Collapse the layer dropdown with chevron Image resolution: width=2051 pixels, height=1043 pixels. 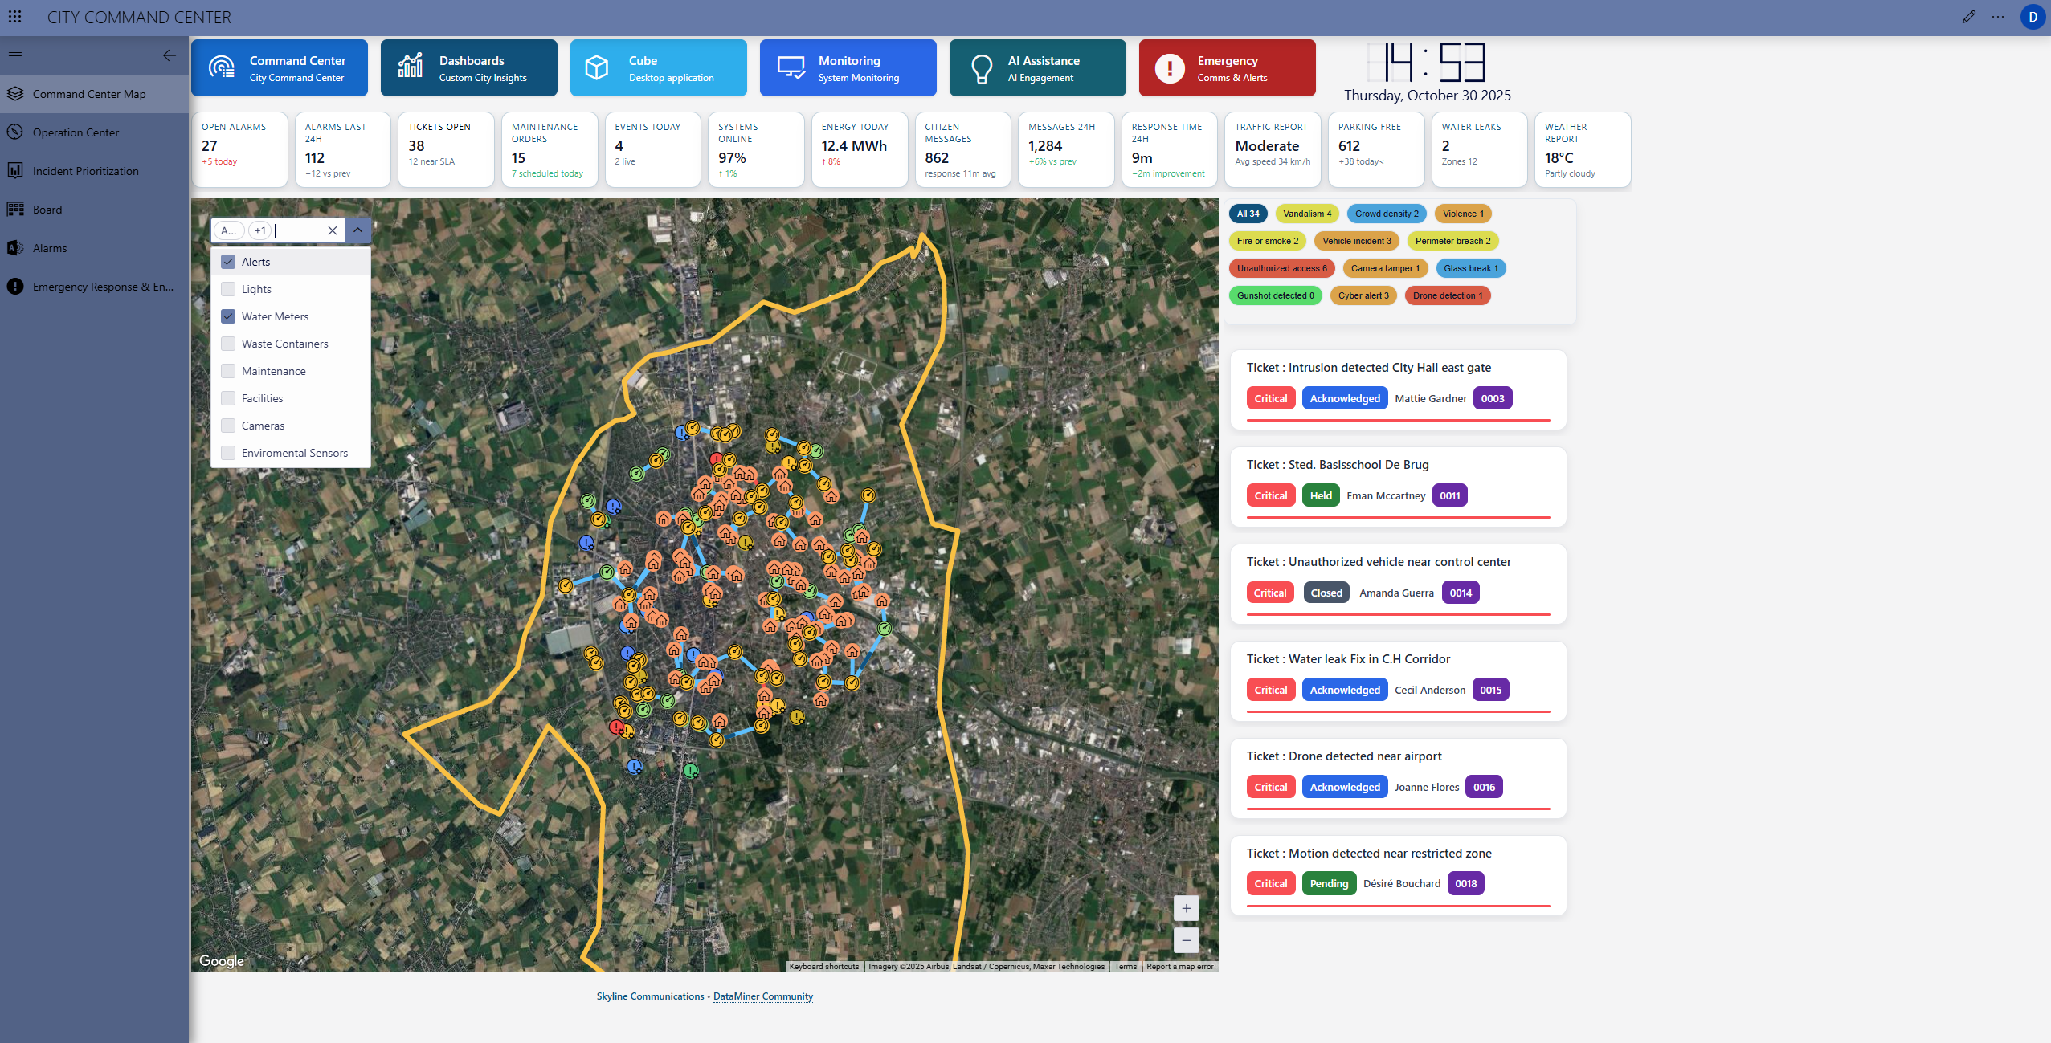pyautogui.click(x=357, y=230)
